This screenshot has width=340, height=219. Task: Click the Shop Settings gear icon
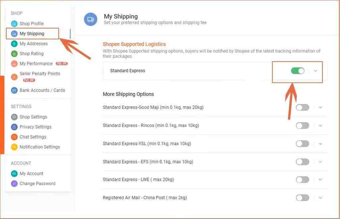point(14,117)
